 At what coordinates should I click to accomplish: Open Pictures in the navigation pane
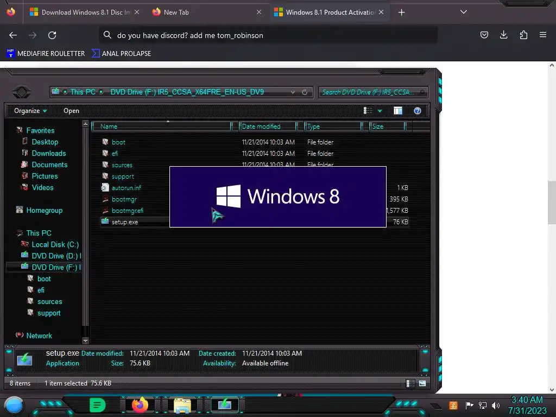(x=45, y=176)
